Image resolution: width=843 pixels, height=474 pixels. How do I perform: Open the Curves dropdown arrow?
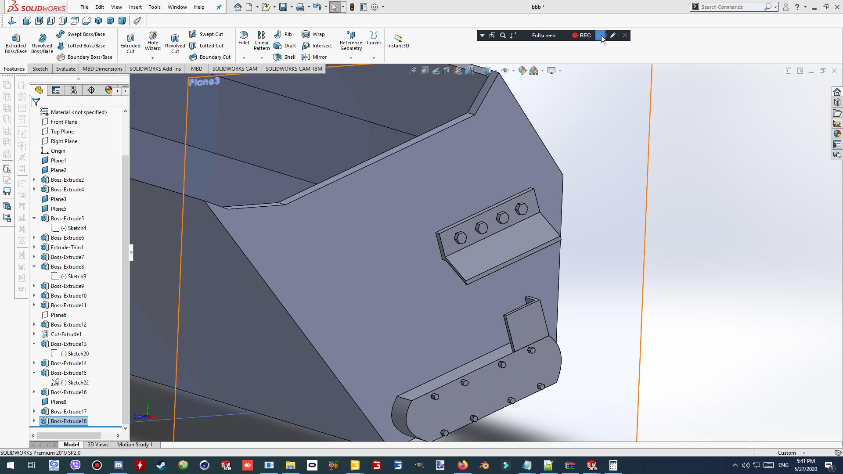click(x=374, y=58)
